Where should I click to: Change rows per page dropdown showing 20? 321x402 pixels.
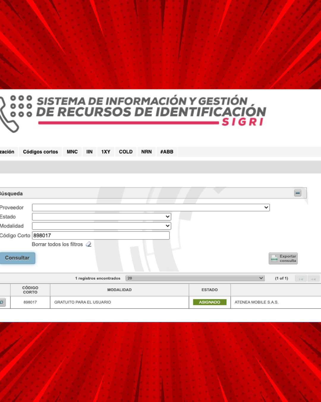click(195, 278)
